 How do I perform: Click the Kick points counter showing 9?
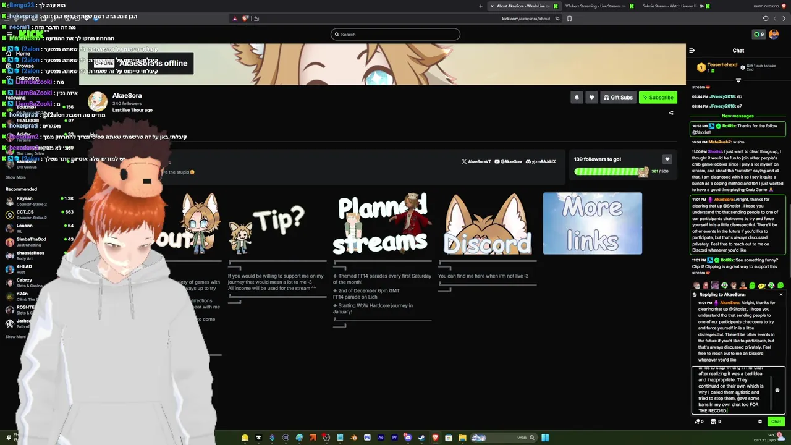click(759, 34)
